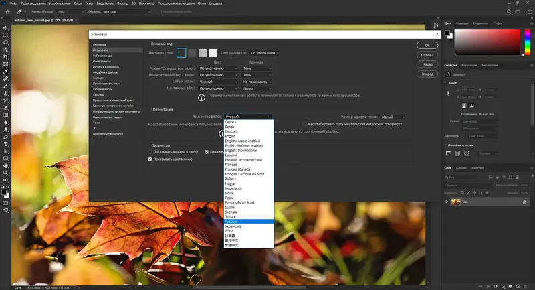Select the Eraser tool
The image size is (535, 290).
pos(5,108)
